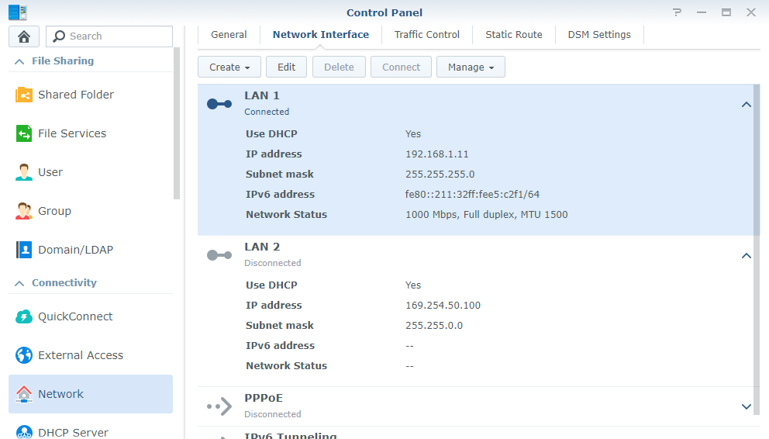769x439 pixels.
Task: Click the sidebar Search field
Action: click(116, 36)
